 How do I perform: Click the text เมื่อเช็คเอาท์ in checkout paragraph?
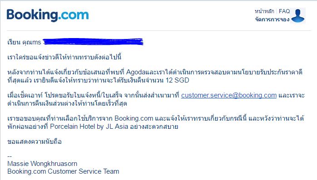click(25, 95)
